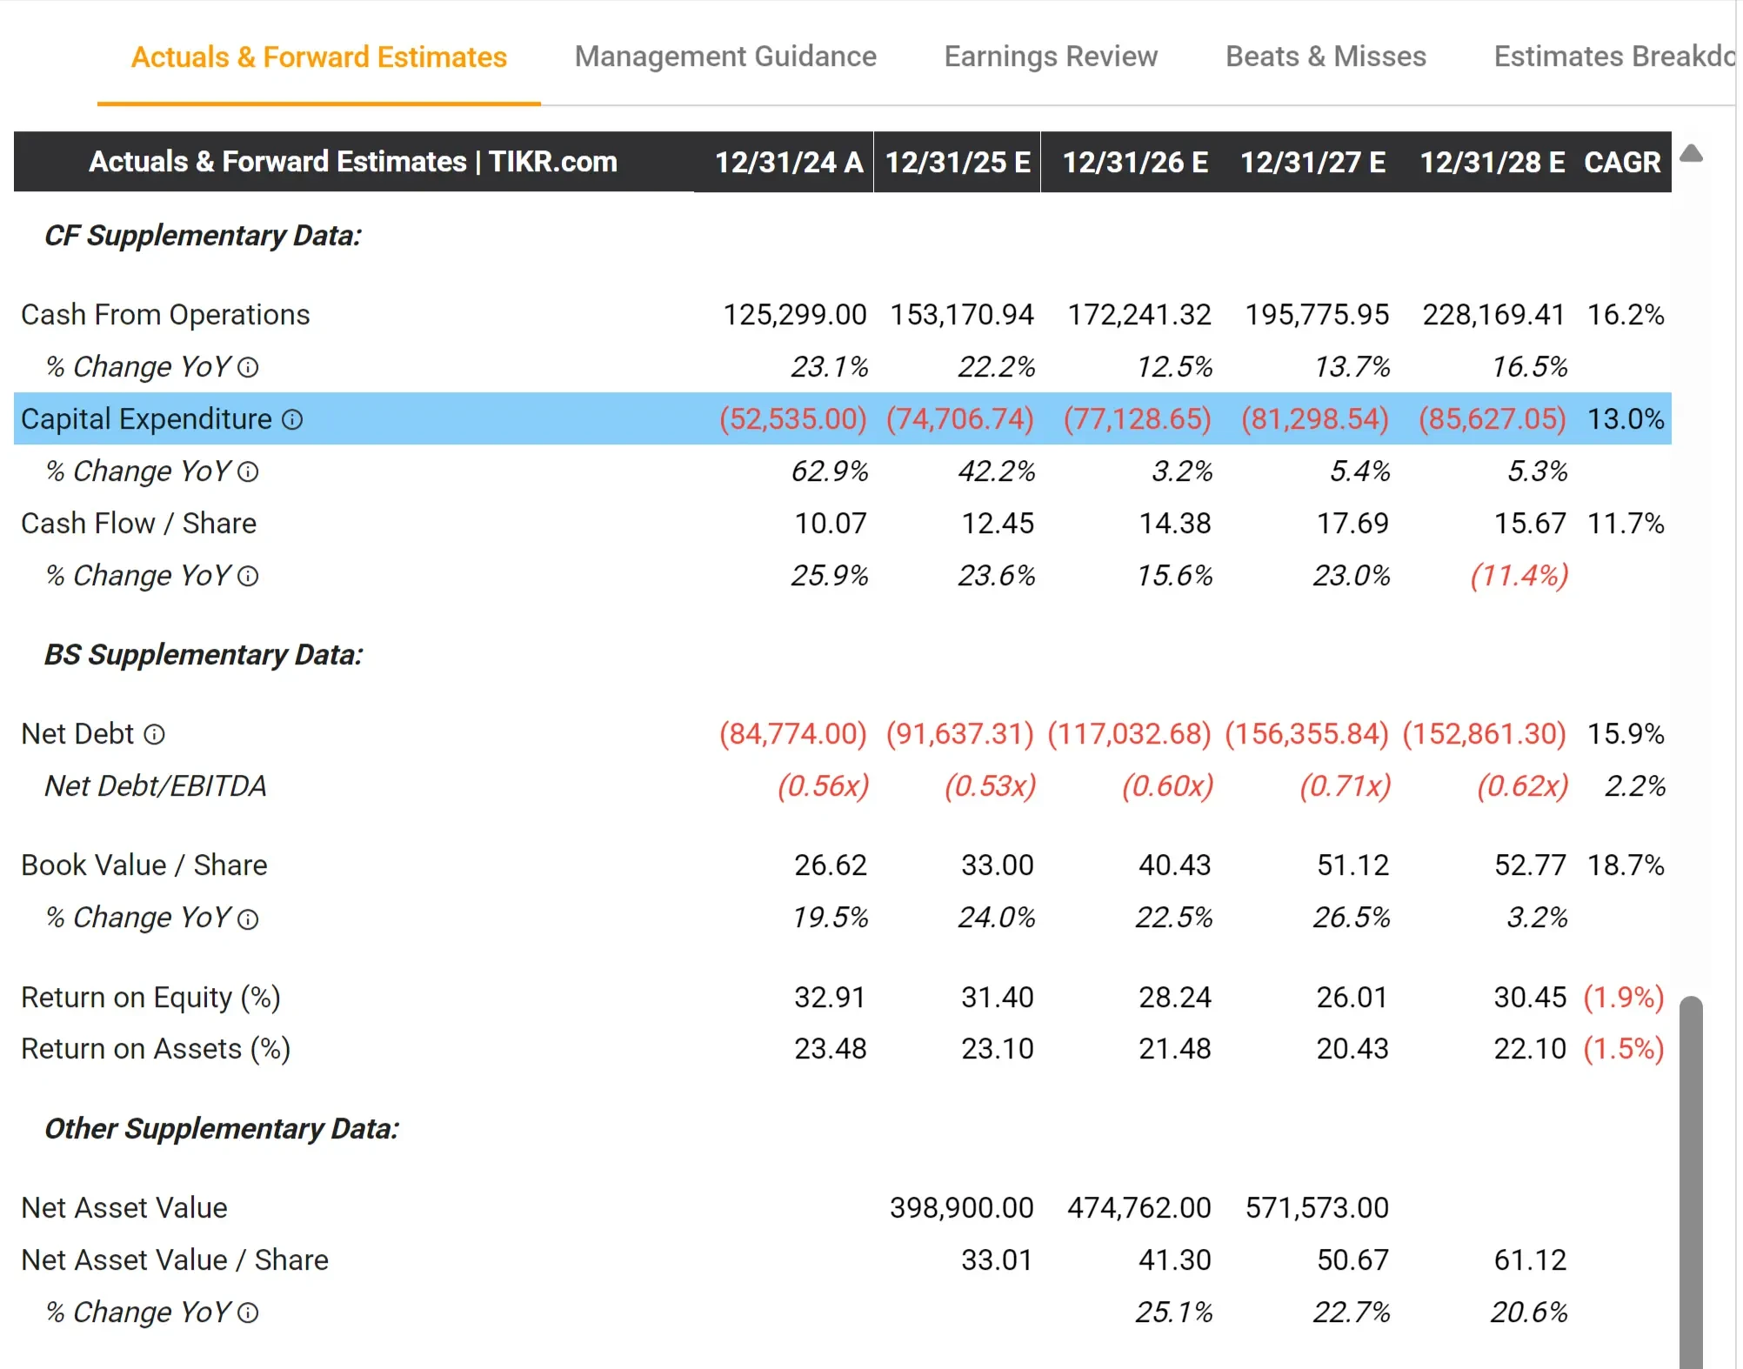Select Actuals & Forward Estimates tab

point(318,57)
